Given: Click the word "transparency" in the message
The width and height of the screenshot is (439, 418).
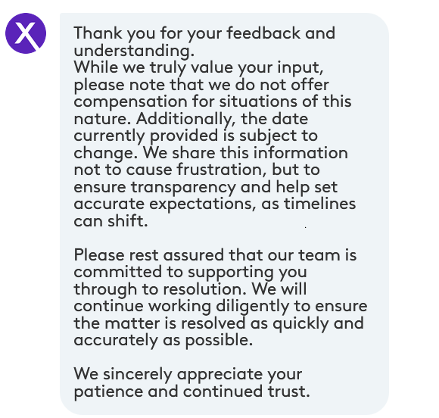Looking at the screenshot, I should [183, 188].
